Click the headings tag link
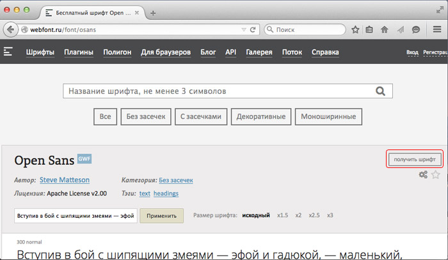The image size is (448, 260). [x=166, y=194]
